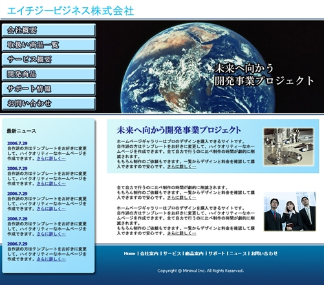Open サービス in the footer navigation

[172, 253]
